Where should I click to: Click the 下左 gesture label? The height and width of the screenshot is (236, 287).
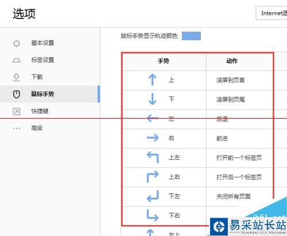tap(174, 196)
